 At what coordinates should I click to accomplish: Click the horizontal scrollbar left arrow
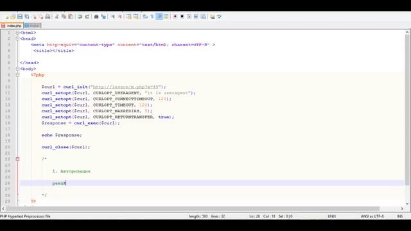[3, 209]
